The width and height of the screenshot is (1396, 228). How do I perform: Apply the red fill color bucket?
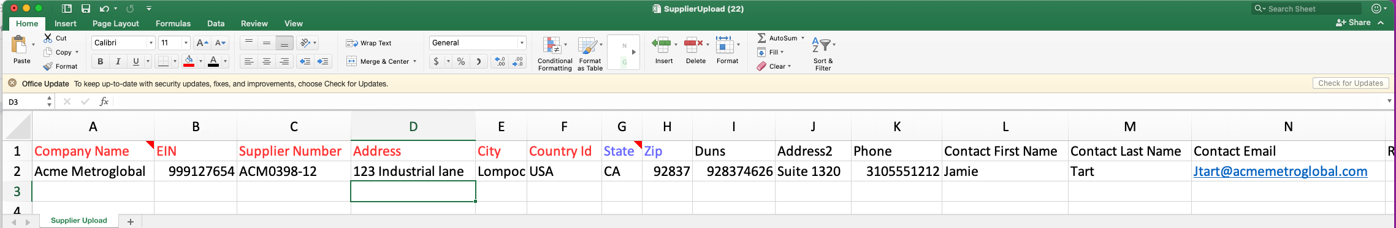coord(189,61)
